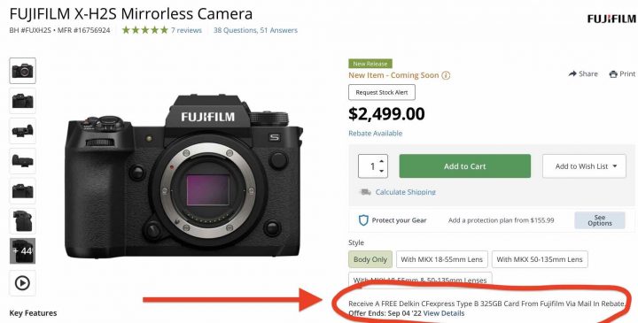The height and width of the screenshot is (323, 638).
Task: Click See Options for protection plan
Action: [600, 220]
